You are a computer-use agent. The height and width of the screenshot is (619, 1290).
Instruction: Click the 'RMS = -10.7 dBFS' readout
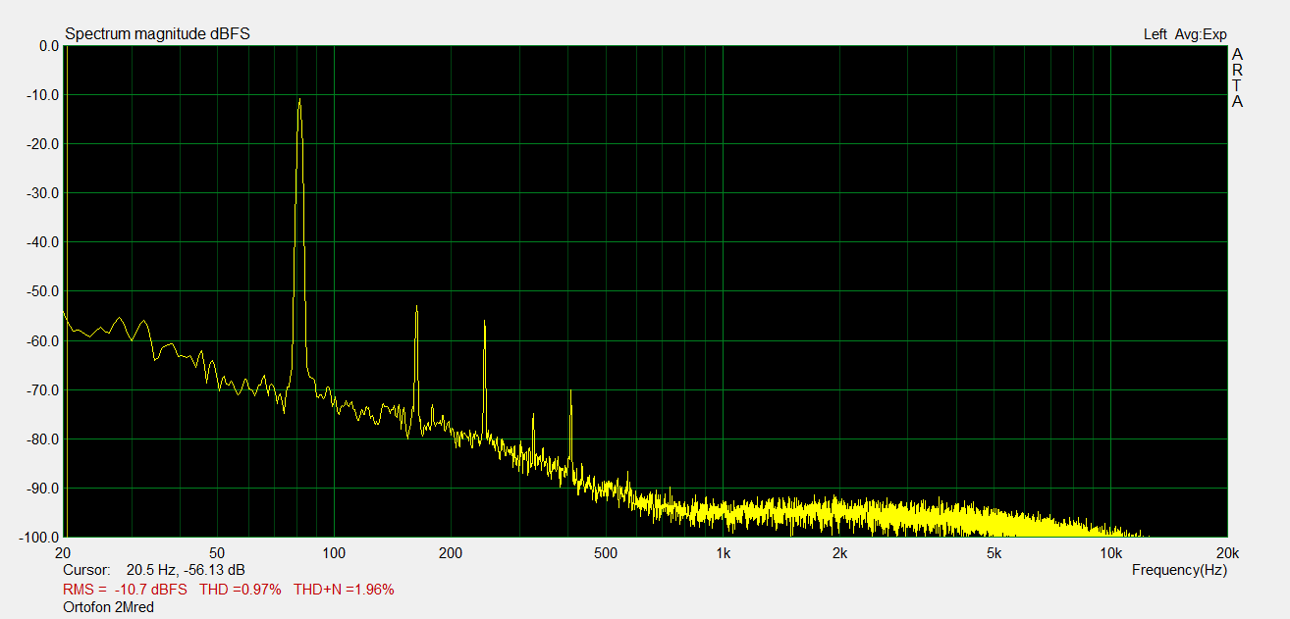pyautogui.click(x=124, y=590)
